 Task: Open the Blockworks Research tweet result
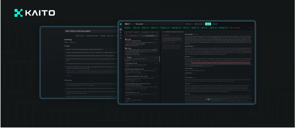click(141, 65)
